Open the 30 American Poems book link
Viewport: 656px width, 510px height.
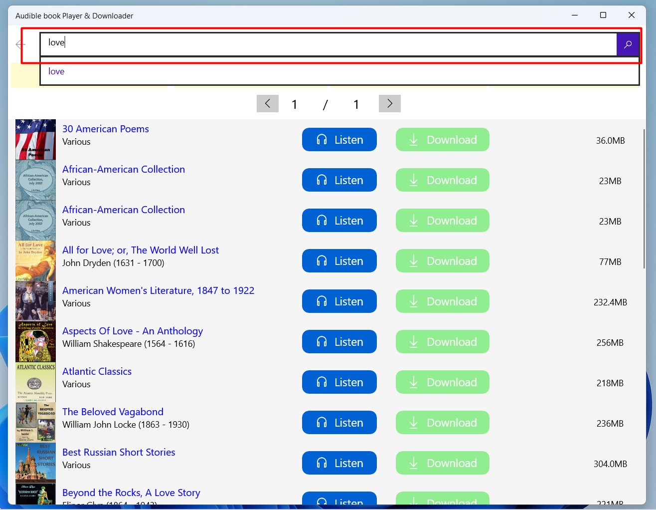(x=105, y=129)
